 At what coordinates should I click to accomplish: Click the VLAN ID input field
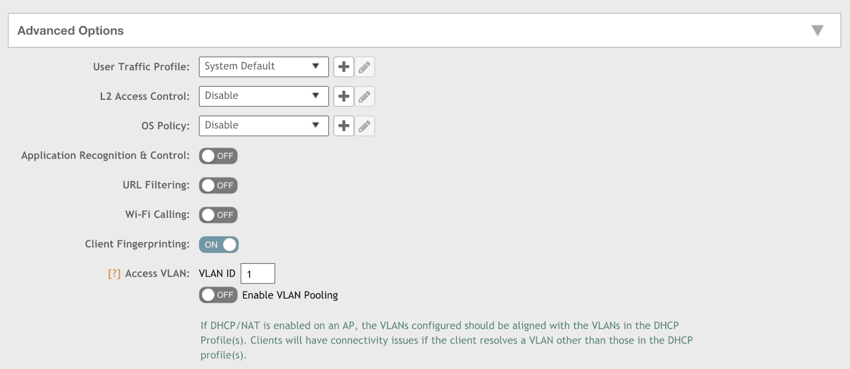click(258, 273)
